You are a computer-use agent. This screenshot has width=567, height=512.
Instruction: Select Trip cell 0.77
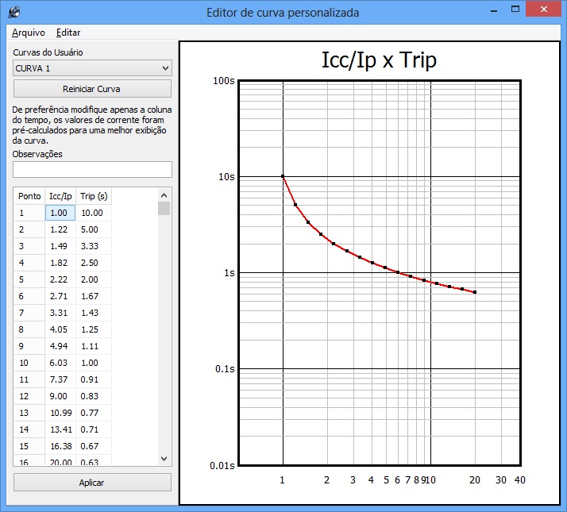pos(94,413)
